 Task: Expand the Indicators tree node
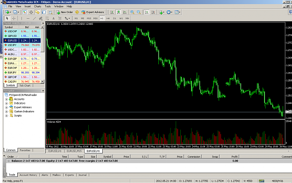pyautogui.click(x=7, y=103)
